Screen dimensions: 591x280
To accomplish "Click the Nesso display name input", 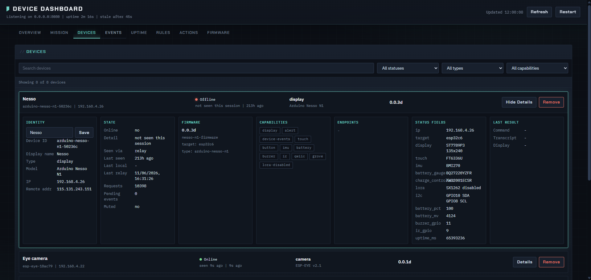I will [50, 132].
